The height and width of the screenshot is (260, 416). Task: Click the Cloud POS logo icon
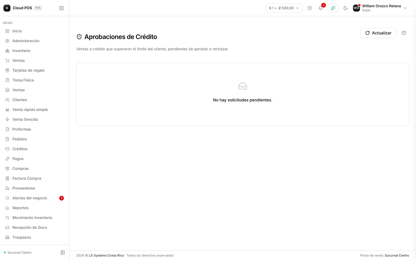coord(7,8)
